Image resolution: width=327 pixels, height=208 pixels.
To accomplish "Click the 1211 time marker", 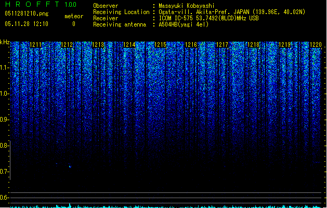I will (36, 45).
